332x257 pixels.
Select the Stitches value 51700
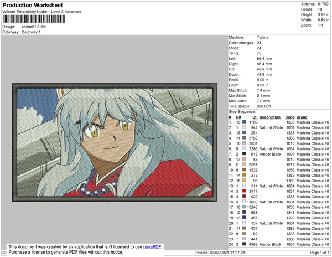tap(323, 4)
